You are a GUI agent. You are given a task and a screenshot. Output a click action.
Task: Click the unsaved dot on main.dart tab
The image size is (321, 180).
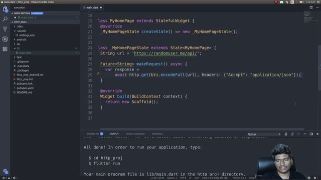(x=101, y=7)
